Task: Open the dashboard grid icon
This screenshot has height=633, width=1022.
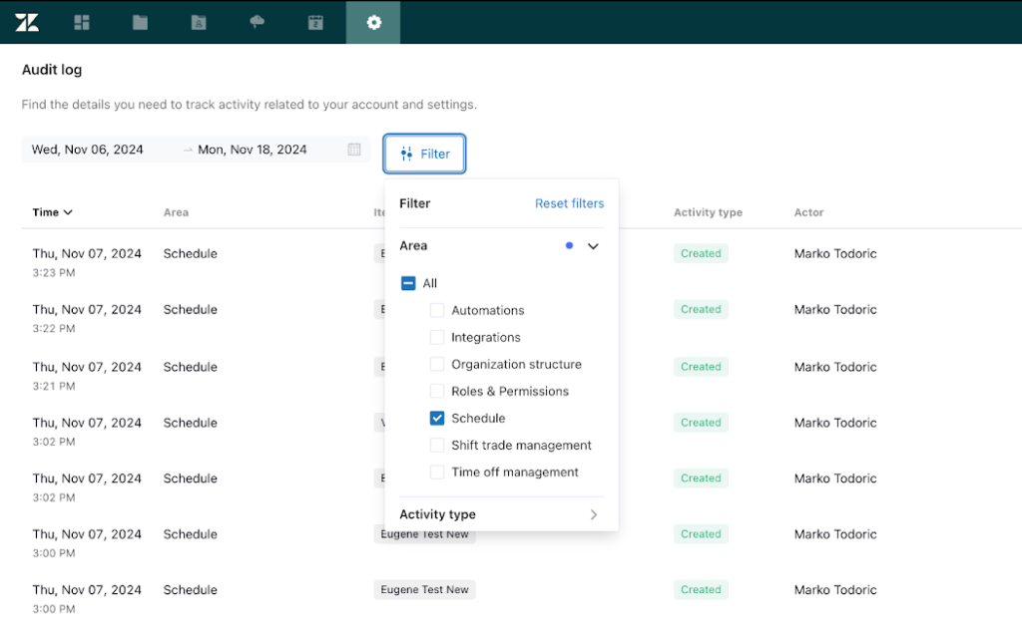Action: (82, 22)
